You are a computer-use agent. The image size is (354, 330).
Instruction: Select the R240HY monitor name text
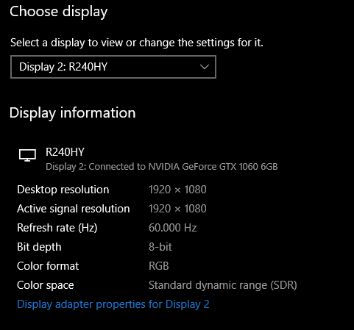pyautogui.click(x=65, y=152)
